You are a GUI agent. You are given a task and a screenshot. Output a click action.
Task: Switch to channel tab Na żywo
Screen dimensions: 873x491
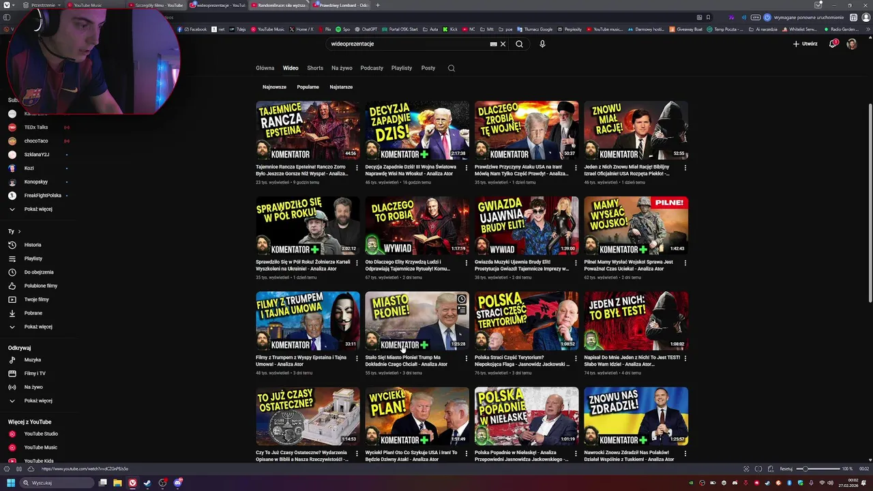click(x=342, y=68)
